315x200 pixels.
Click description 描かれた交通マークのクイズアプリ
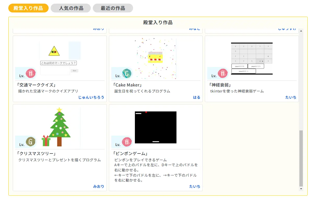click(48, 91)
